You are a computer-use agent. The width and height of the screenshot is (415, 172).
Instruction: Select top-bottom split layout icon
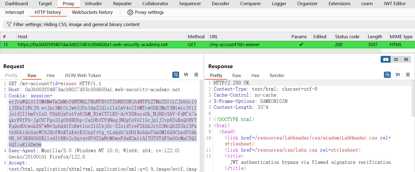(x=396, y=59)
